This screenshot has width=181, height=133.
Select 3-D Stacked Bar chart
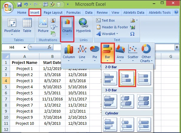click(x=127, y=101)
